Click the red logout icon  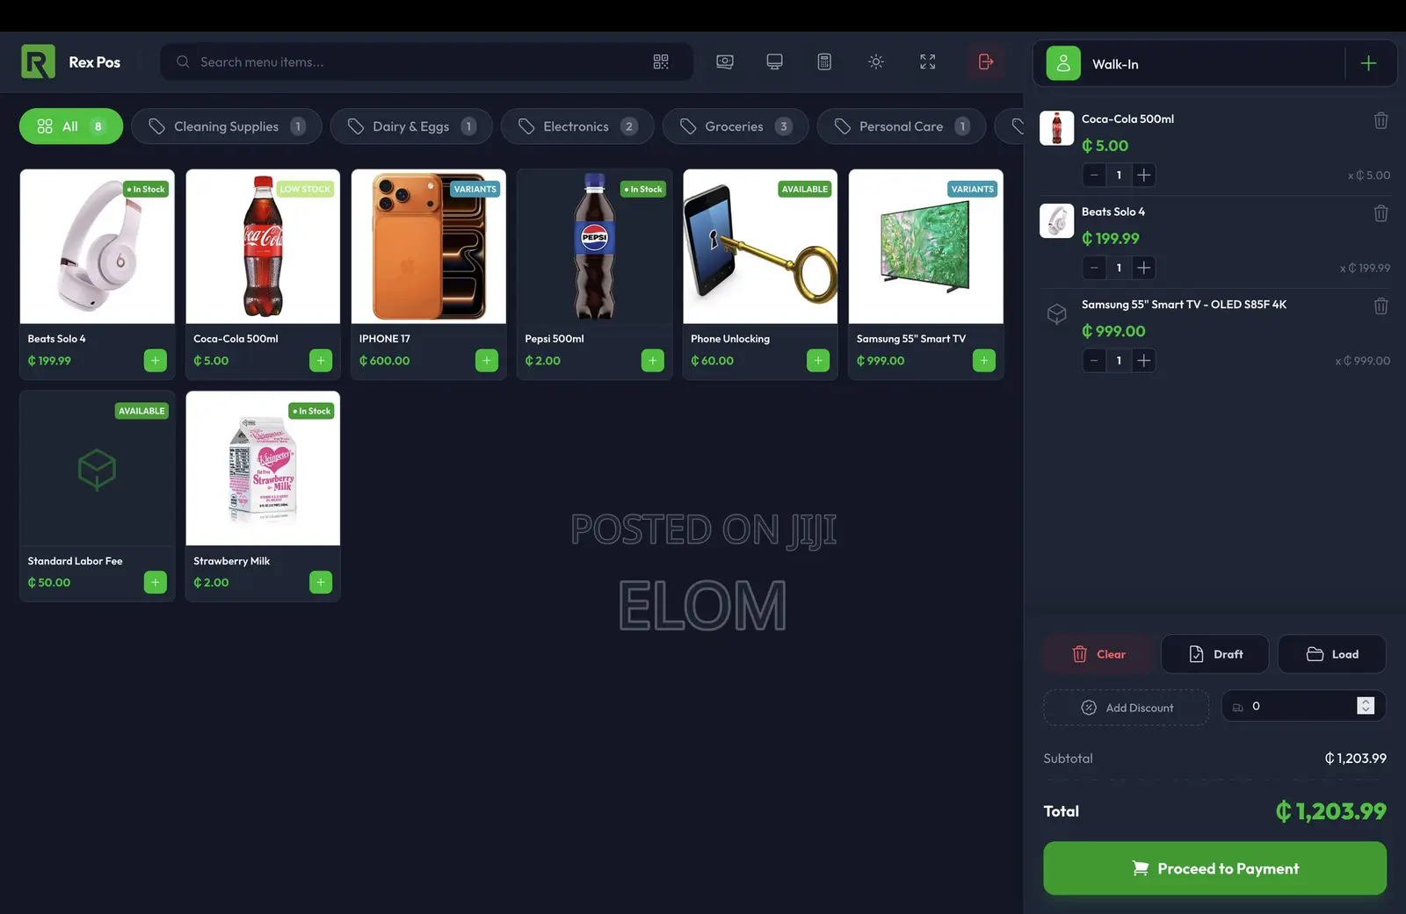(986, 61)
